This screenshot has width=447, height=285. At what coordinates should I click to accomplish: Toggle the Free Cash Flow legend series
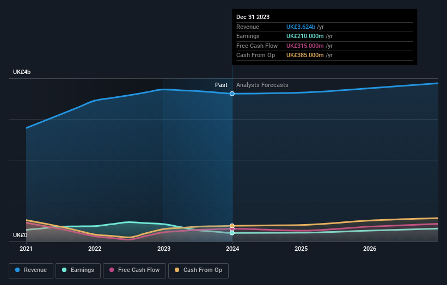(x=134, y=270)
